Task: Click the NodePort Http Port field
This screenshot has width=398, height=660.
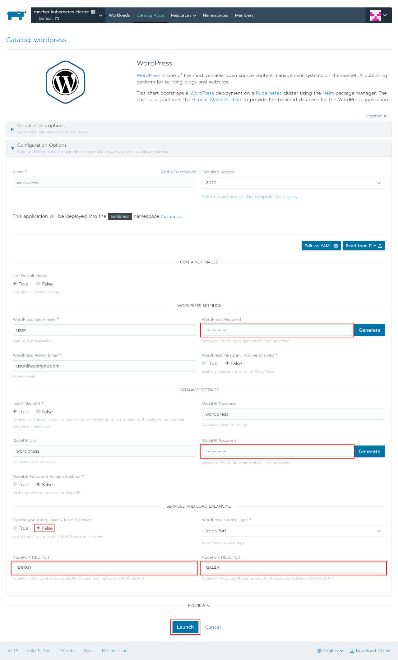Action: coord(104,568)
